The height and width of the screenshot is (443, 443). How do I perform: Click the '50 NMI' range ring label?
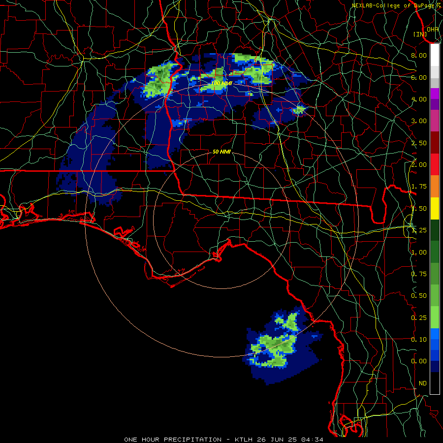coord(221,152)
